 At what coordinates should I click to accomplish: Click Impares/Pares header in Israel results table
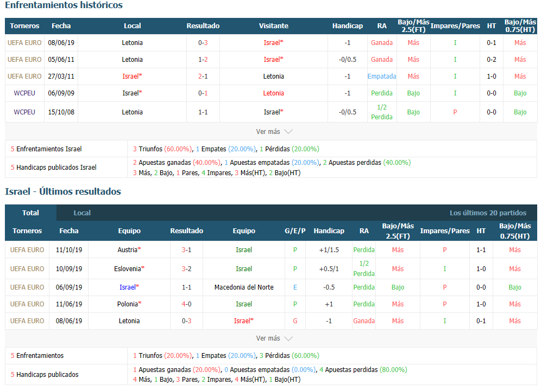click(x=445, y=231)
